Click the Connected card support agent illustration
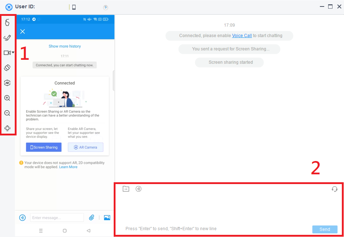The width and height of the screenshot is (344, 237). click(65, 98)
